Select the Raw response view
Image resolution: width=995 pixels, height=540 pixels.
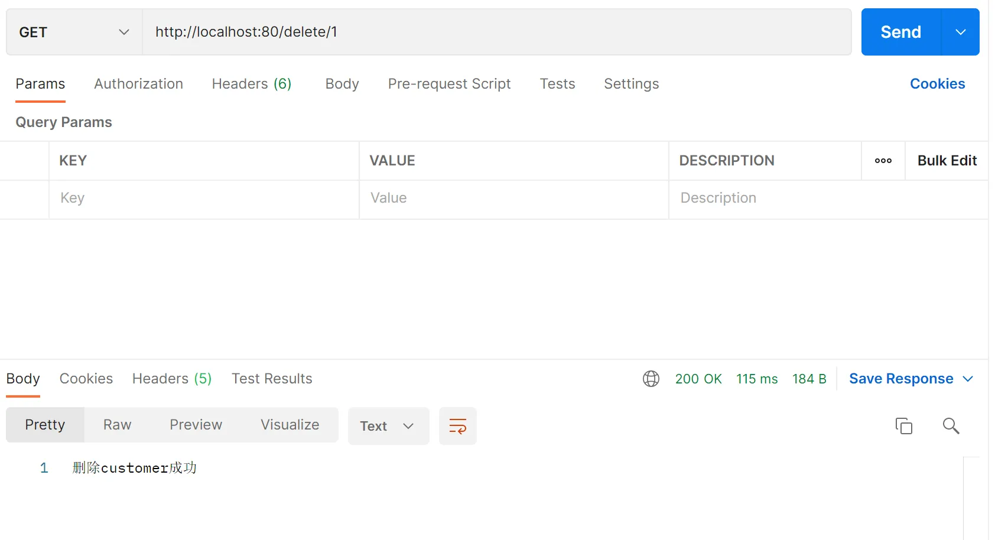(x=117, y=425)
